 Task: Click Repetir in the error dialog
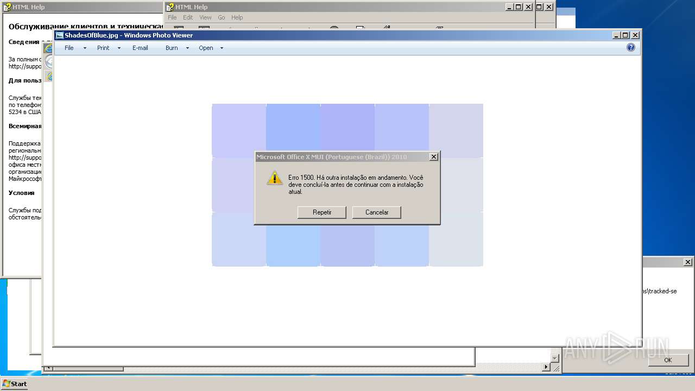(x=322, y=212)
